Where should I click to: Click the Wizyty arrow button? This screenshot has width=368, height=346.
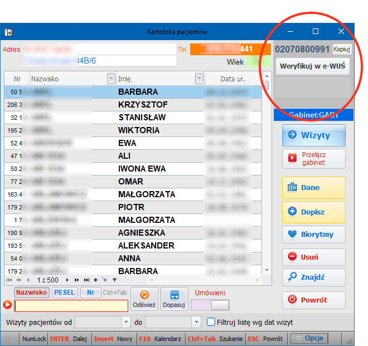[x=313, y=135]
